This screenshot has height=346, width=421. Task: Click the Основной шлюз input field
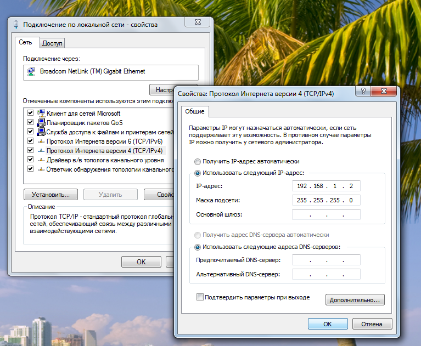(326, 214)
